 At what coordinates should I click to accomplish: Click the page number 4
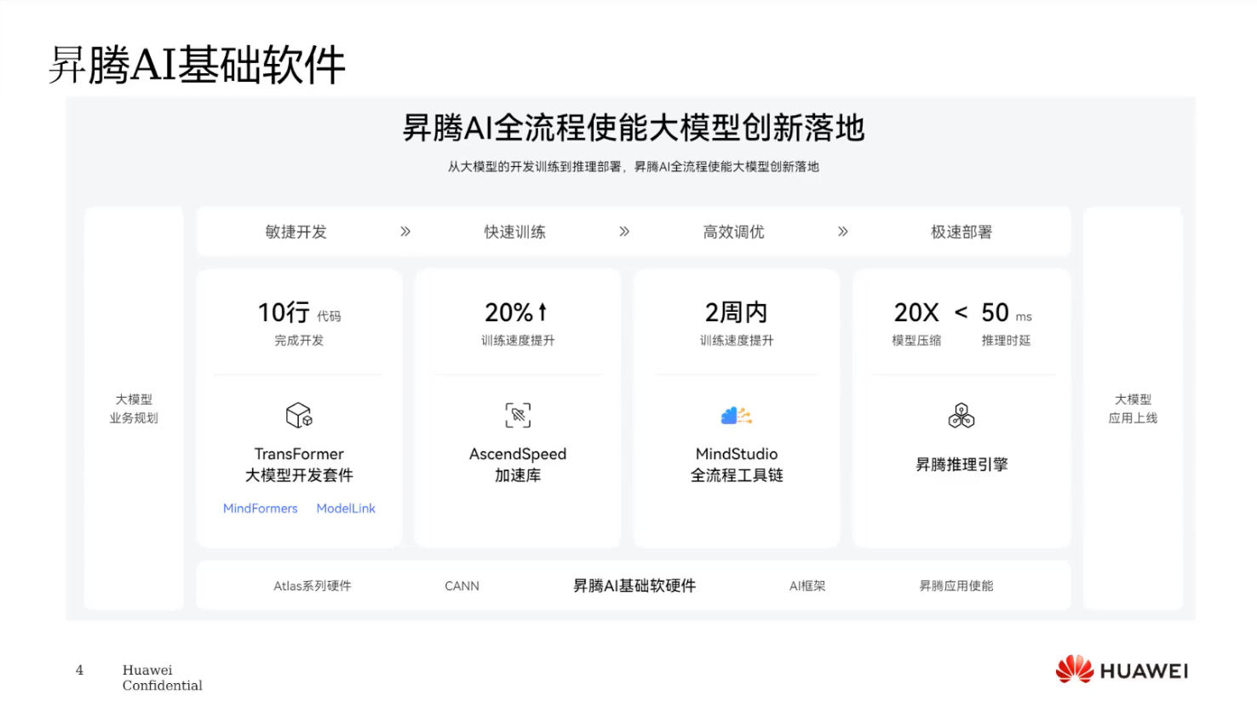79,670
